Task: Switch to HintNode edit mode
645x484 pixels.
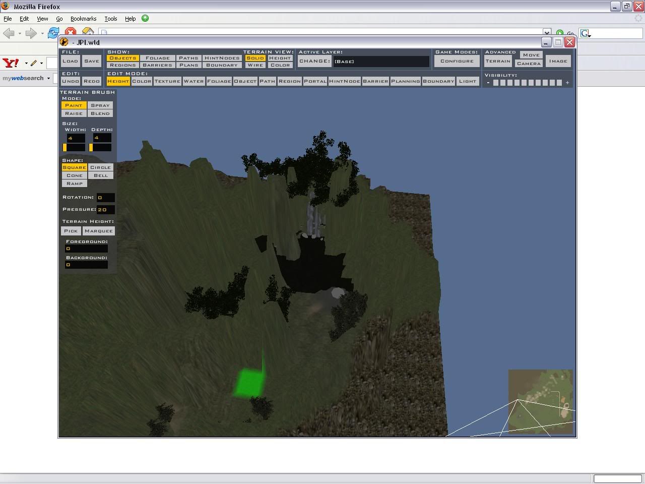Action: (x=345, y=81)
